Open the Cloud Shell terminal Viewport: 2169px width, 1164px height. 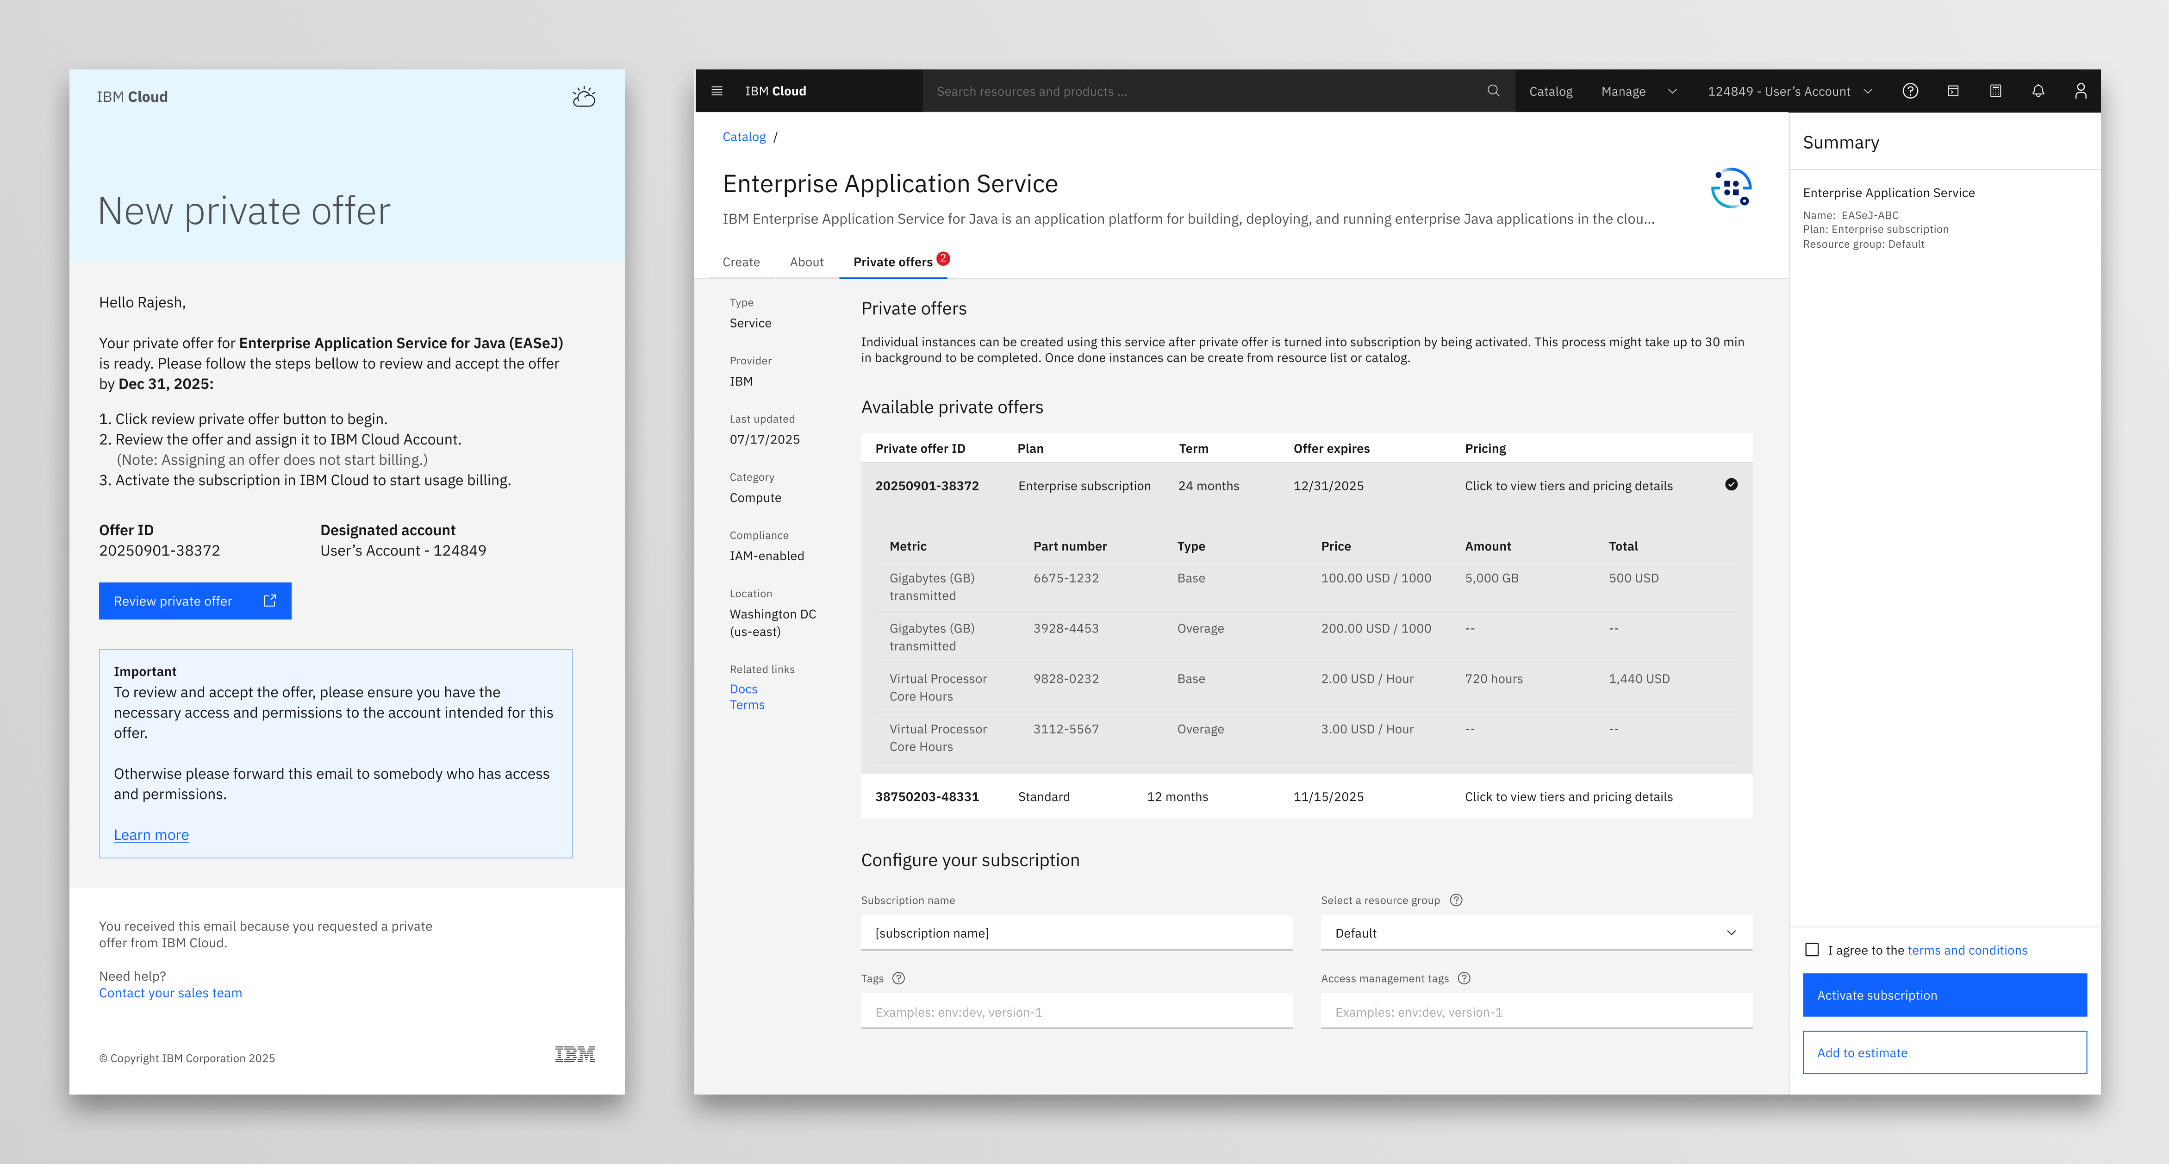point(1952,91)
